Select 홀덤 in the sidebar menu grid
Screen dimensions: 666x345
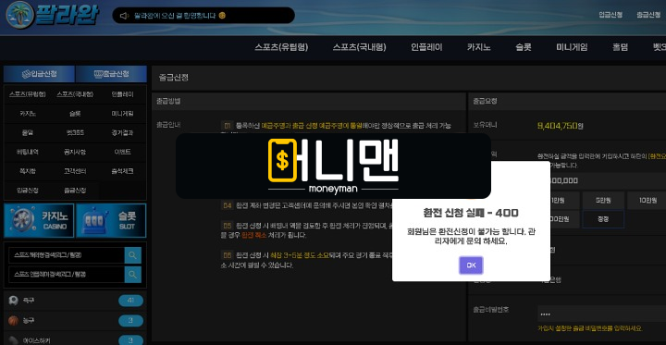(28, 132)
